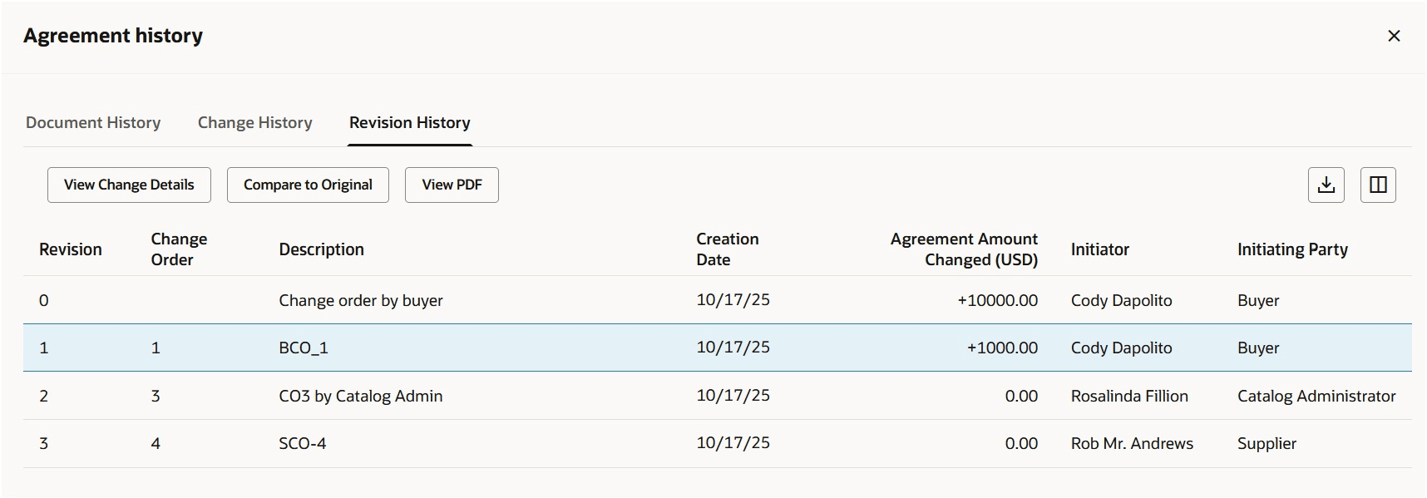Click the Initiating Party column header
The width and height of the screenshot is (1427, 498).
1291,249
